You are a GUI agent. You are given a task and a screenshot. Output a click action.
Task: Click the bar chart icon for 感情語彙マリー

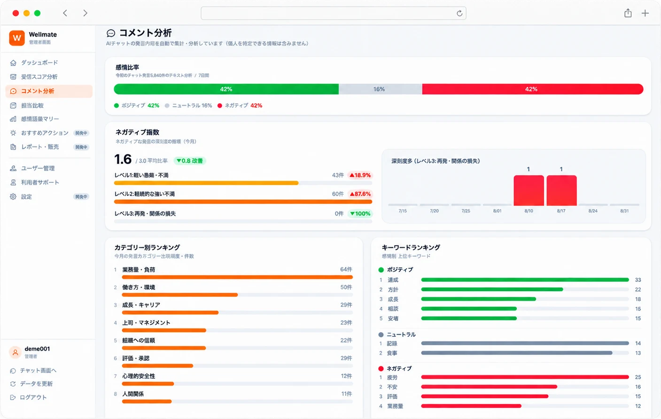13,119
